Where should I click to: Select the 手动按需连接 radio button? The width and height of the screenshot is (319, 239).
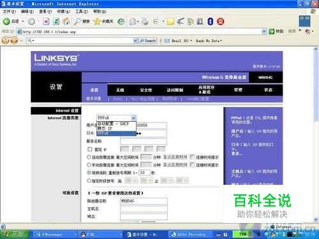coord(89,164)
